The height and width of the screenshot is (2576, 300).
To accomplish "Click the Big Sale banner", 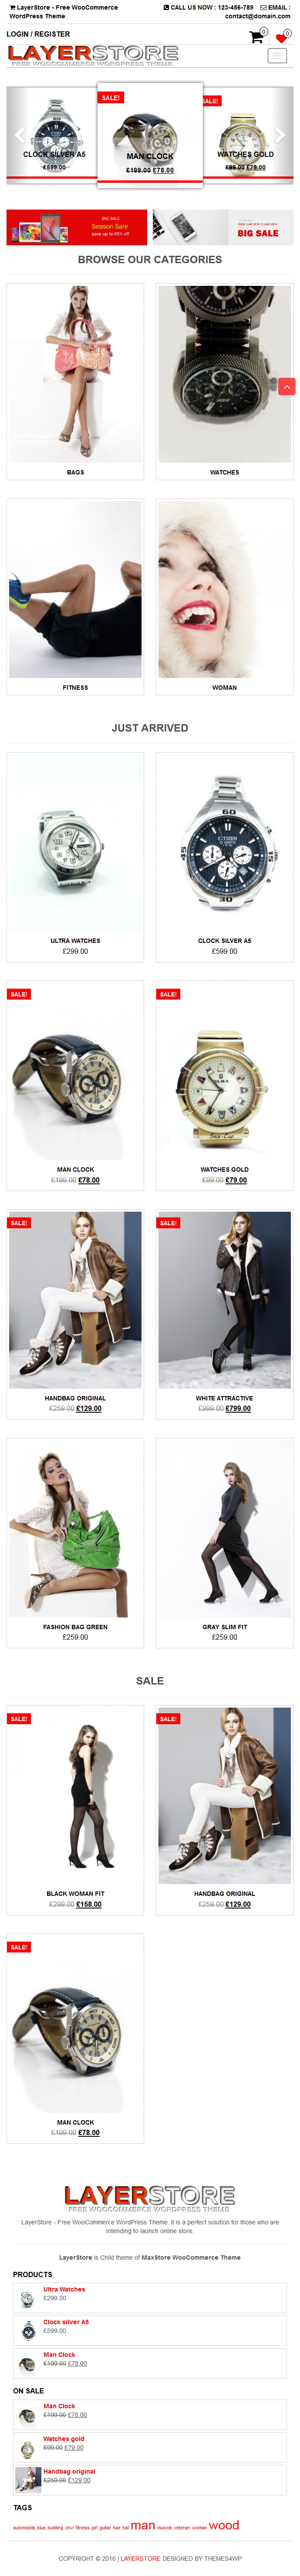I will 223,227.
